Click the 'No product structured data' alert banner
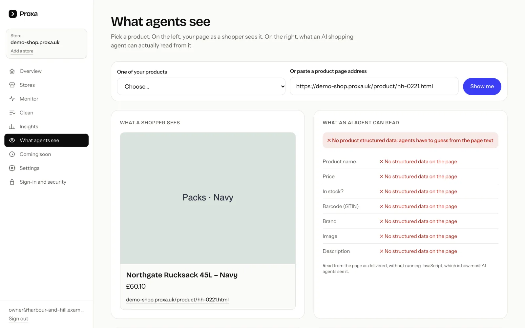This screenshot has height=328, width=525. pyautogui.click(x=410, y=140)
